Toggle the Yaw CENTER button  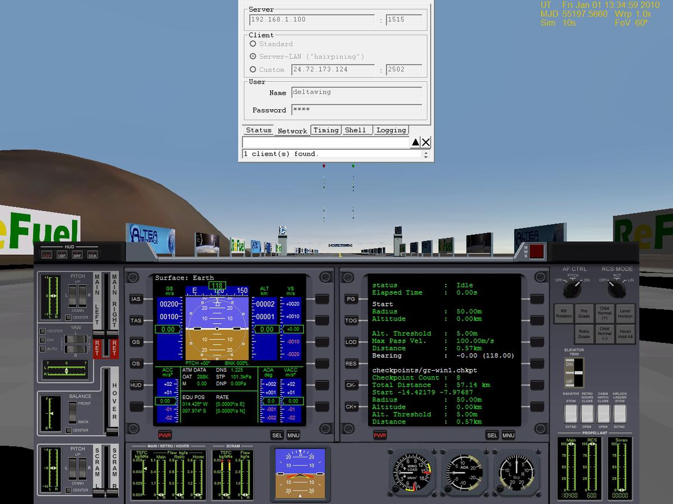point(43,331)
